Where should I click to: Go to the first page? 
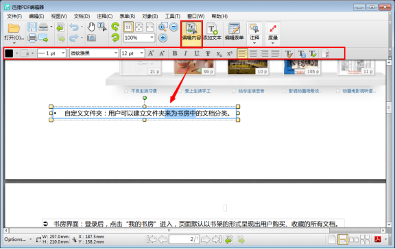[152, 239]
